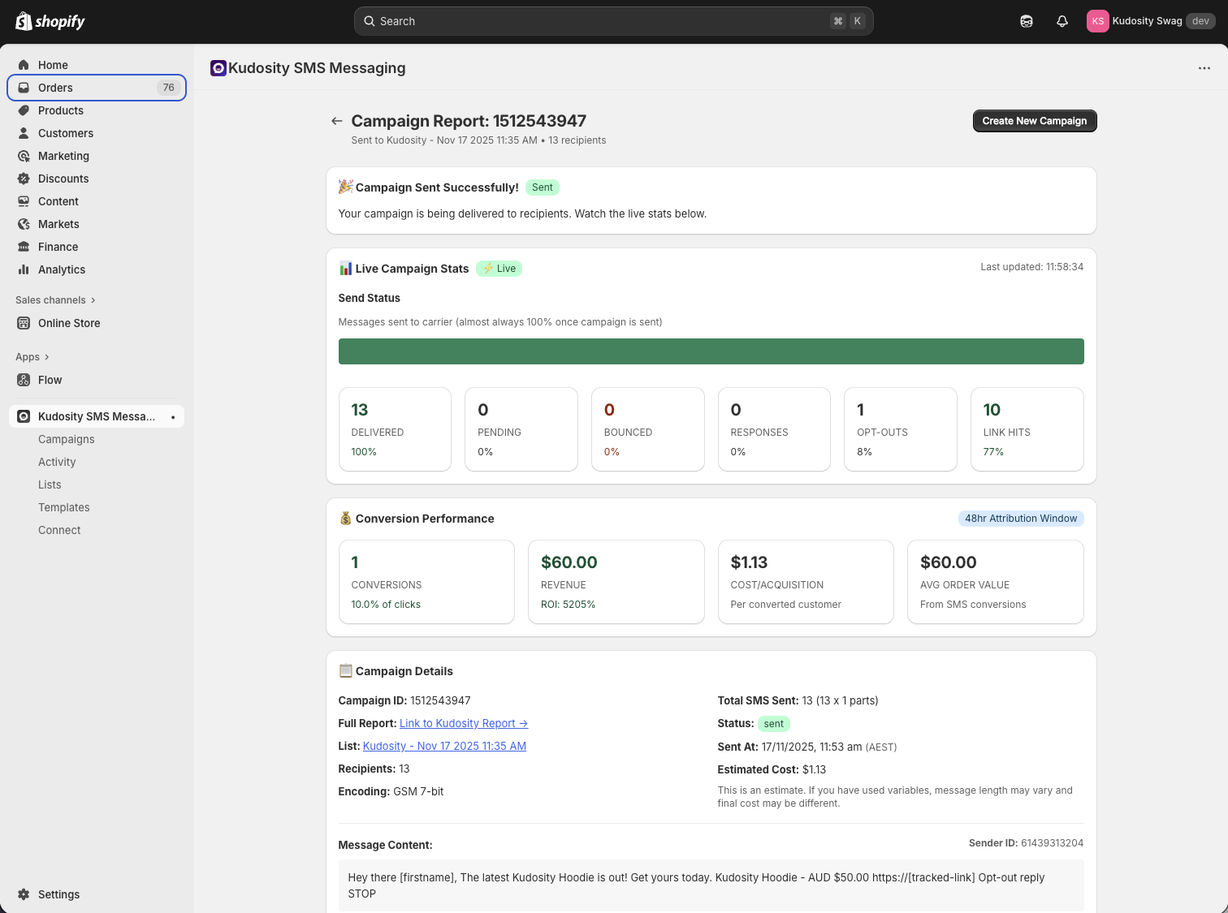The height and width of the screenshot is (913, 1228).
Task: Click the 'Encoding: GSM 7-bit' text
Action: [391, 791]
